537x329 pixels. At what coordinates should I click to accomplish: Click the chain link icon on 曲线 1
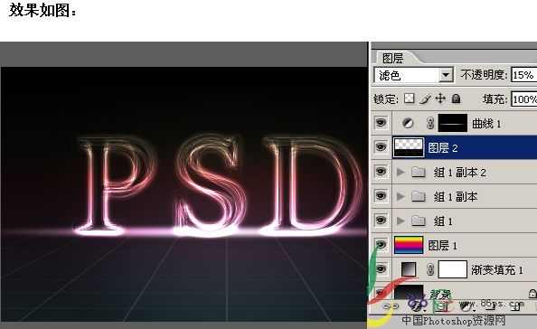(x=430, y=123)
